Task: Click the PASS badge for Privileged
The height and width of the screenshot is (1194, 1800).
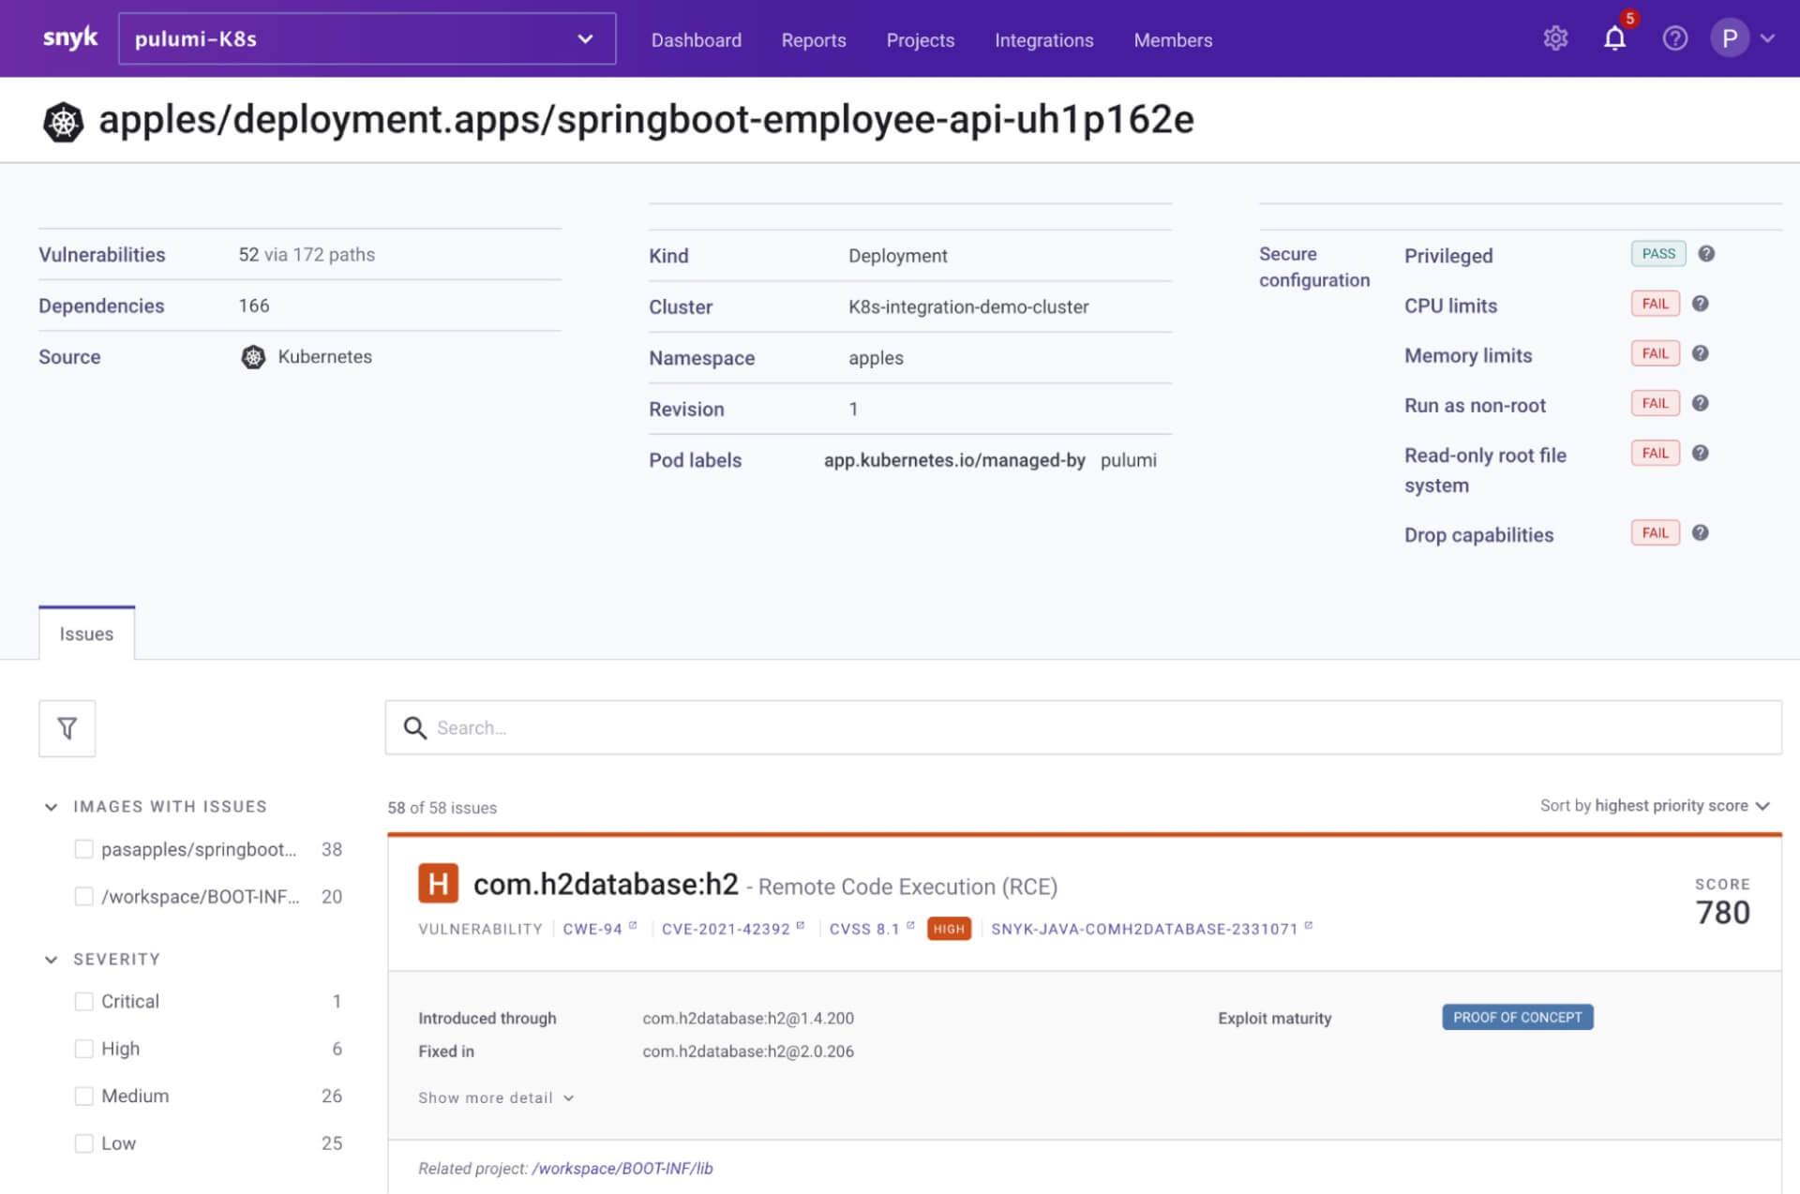Action: point(1658,254)
